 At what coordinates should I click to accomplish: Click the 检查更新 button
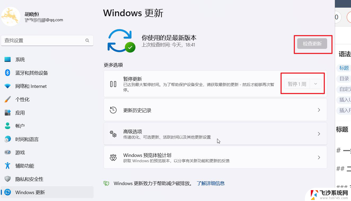[x=312, y=44]
